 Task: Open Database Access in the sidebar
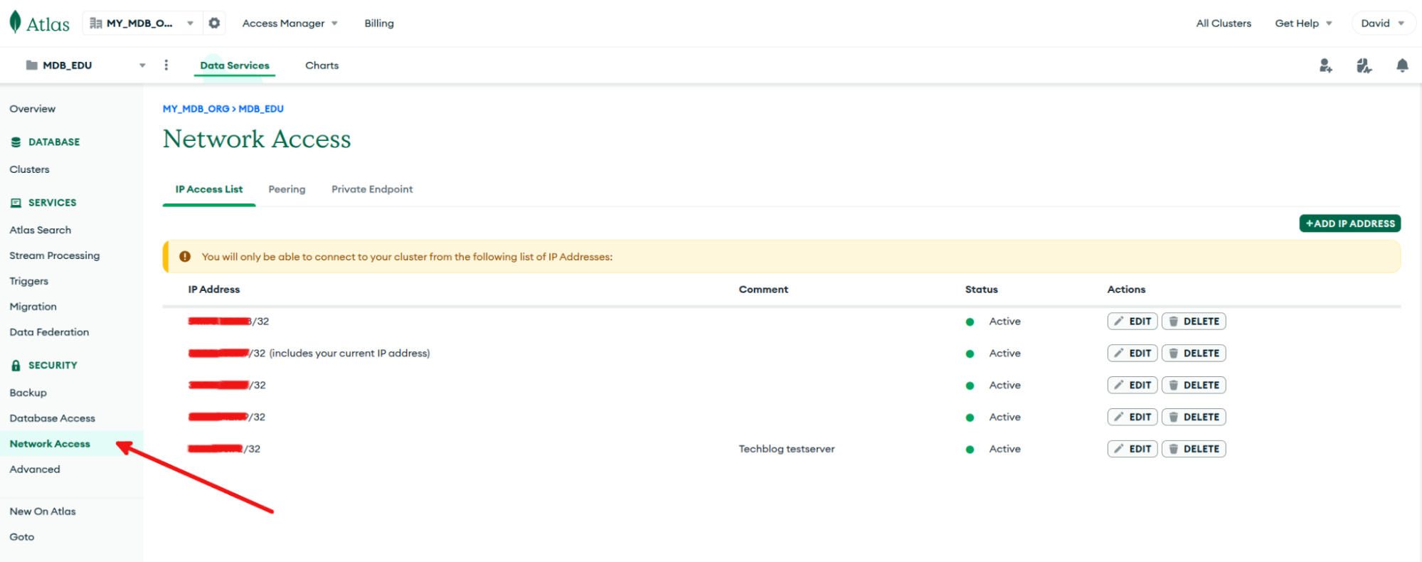(52, 418)
